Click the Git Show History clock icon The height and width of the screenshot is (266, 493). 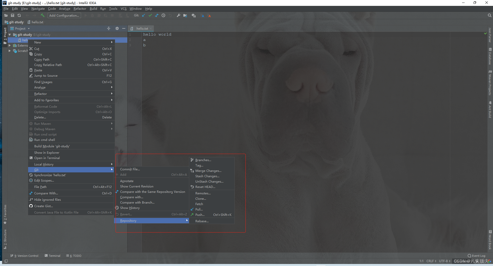163,16
